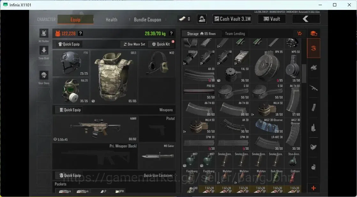Select the Mk14 50 magazine showing 18/50

[267, 109]
